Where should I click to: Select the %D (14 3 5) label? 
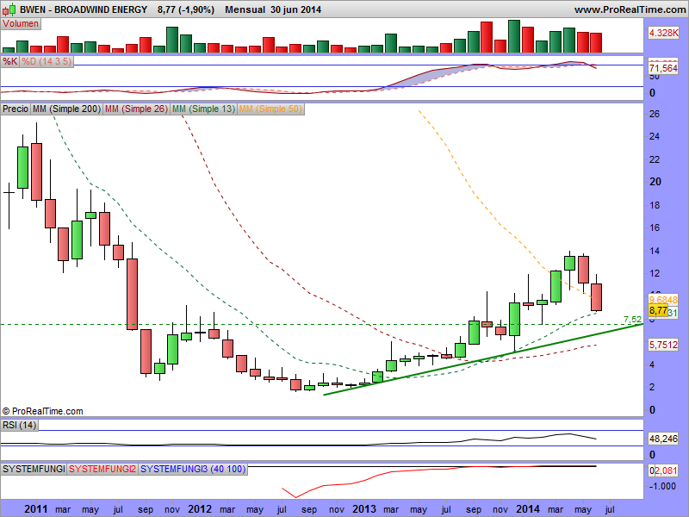(x=47, y=61)
